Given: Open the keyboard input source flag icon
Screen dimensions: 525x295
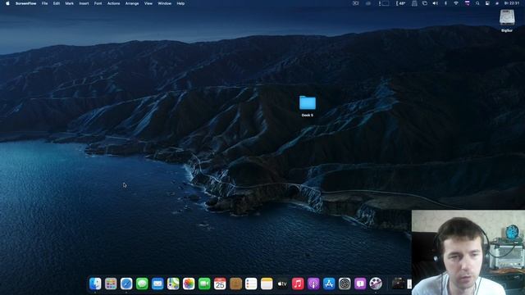Looking at the screenshot, I should coord(467,3).
